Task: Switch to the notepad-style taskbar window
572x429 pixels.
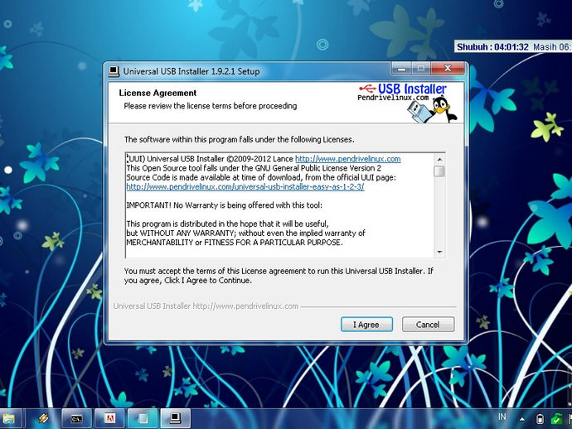Action: pos(143,418)
